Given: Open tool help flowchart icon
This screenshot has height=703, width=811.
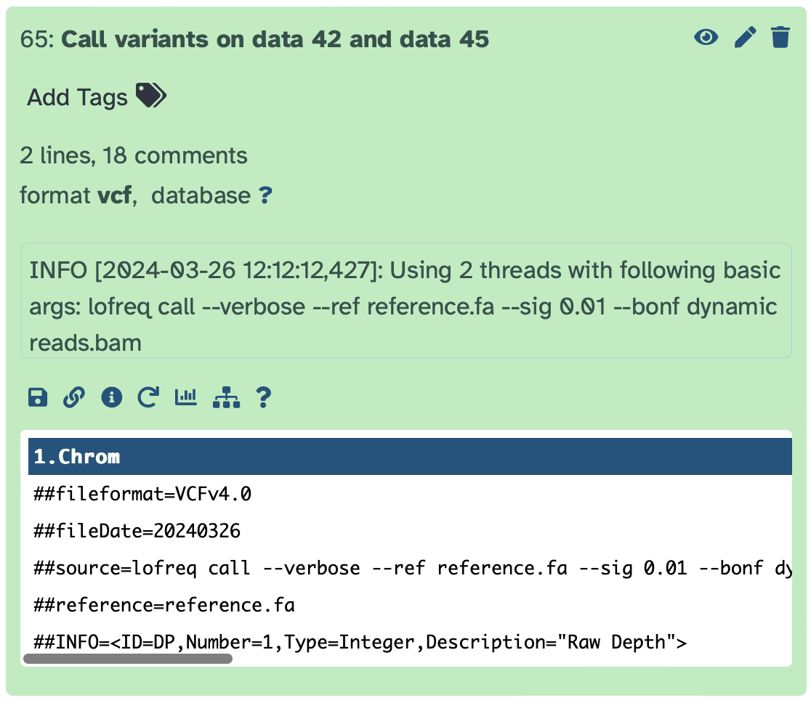Looking at the screenshot, I should pos(226,397).
